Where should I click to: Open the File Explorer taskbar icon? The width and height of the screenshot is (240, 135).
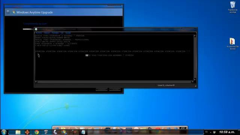tap(18, 132)
